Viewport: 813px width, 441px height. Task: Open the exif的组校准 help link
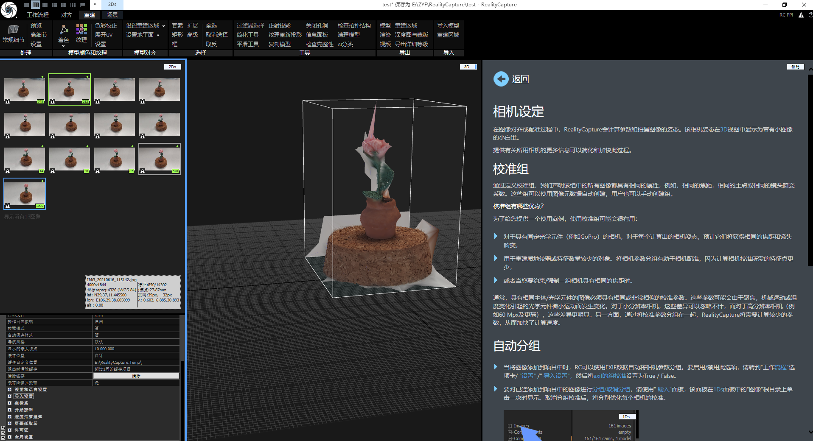click(609, 376)
